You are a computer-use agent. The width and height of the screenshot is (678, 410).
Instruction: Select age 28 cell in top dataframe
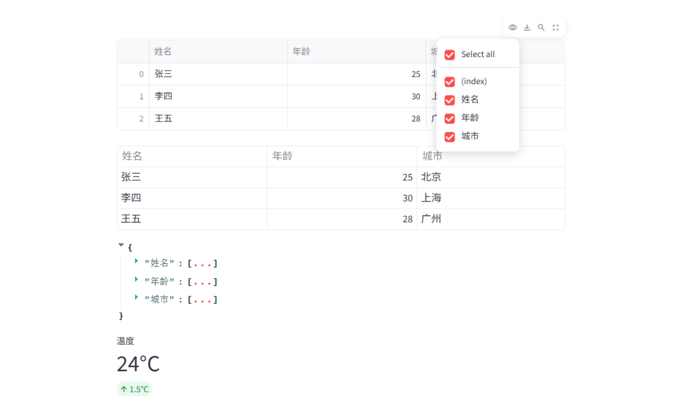coord(357,119)
